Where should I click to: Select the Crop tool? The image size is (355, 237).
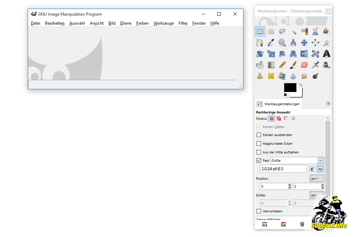click(327, 43)
